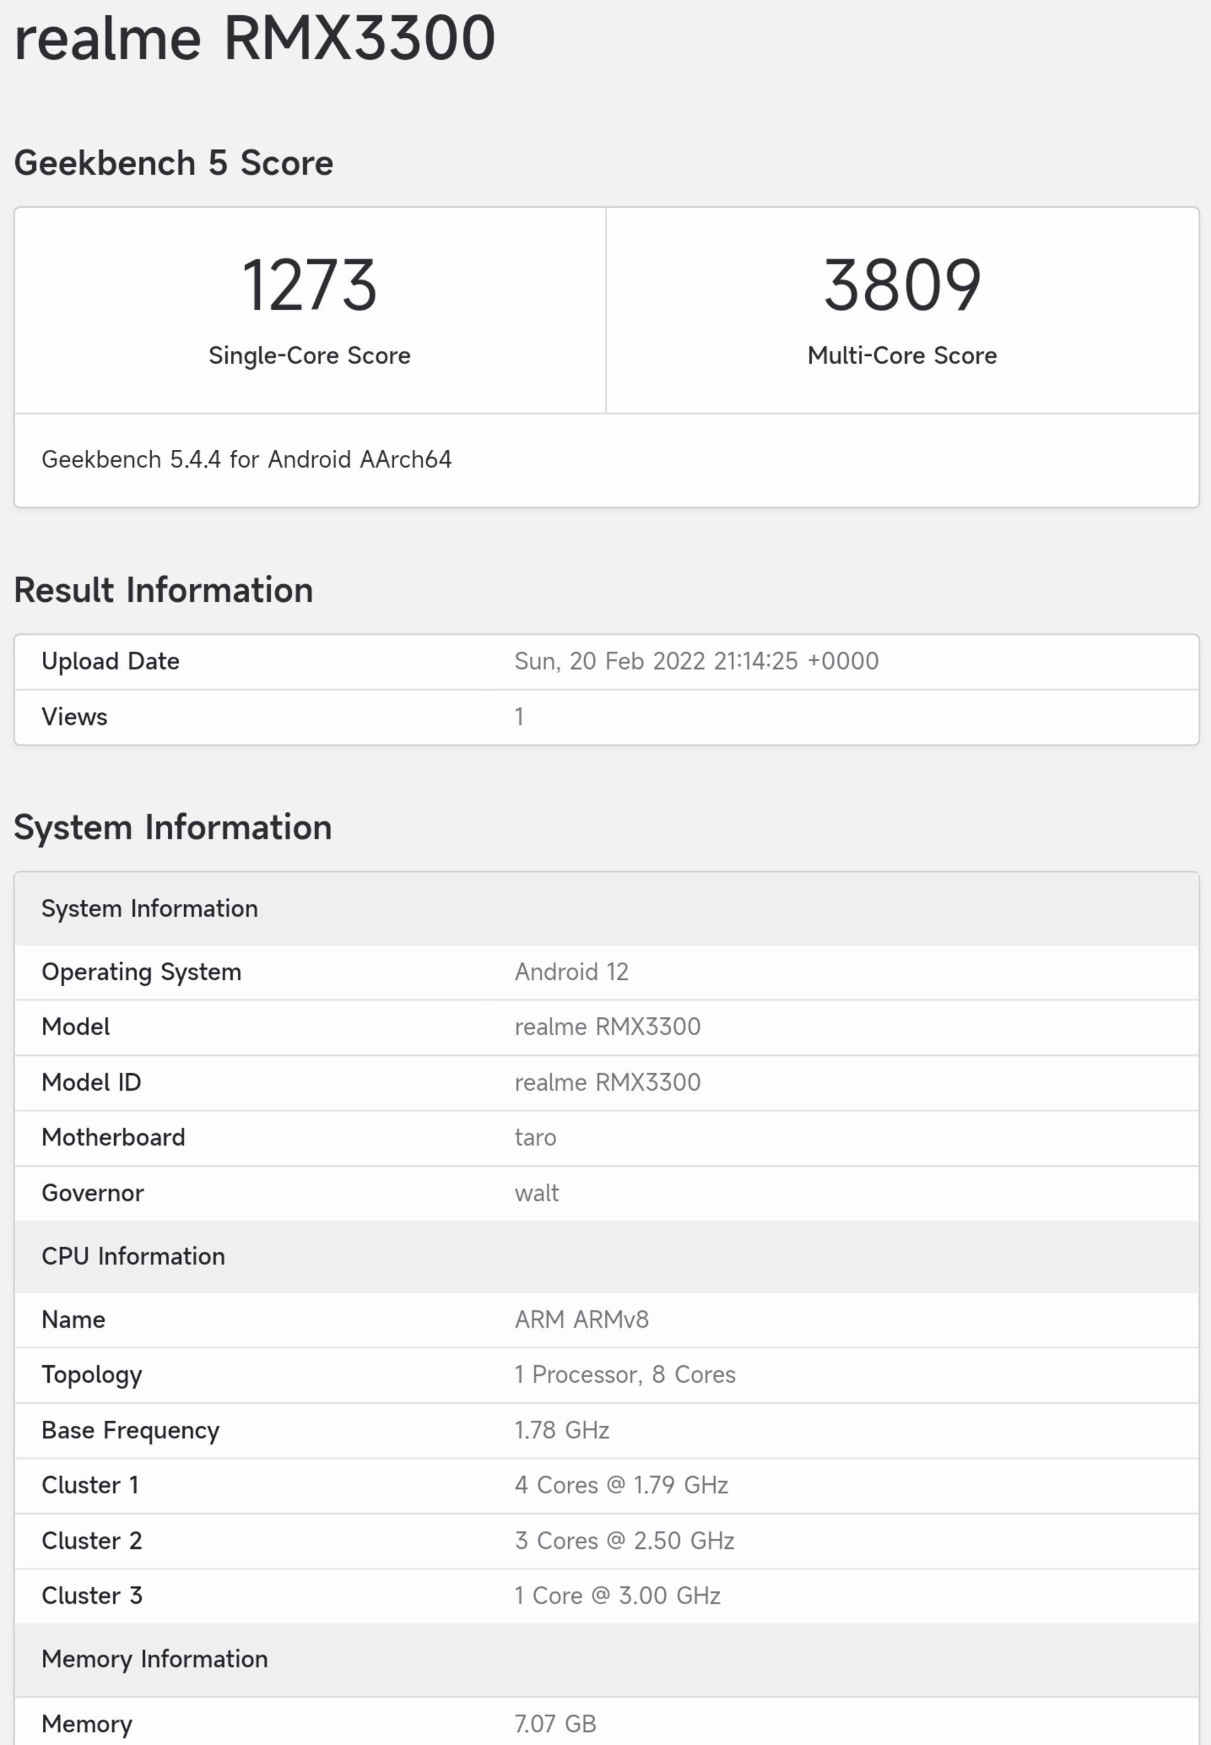Click the Multi-Core Score label

[x=901, y=355]
